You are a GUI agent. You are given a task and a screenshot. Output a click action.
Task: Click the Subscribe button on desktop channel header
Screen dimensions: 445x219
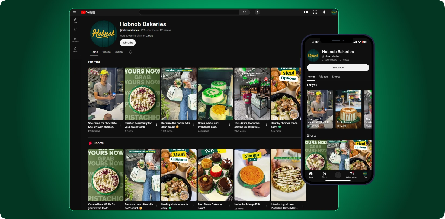(128, 43)
